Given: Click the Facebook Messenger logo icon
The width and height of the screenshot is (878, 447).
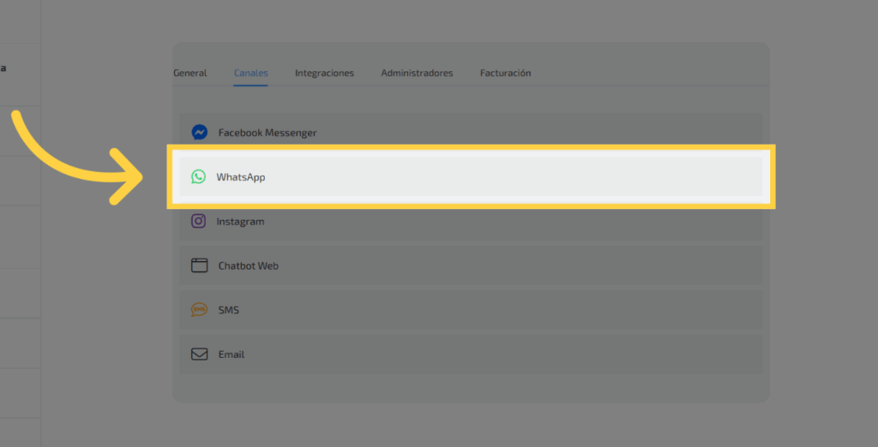Looking at the screenshot, I should [x=199, y=133].
